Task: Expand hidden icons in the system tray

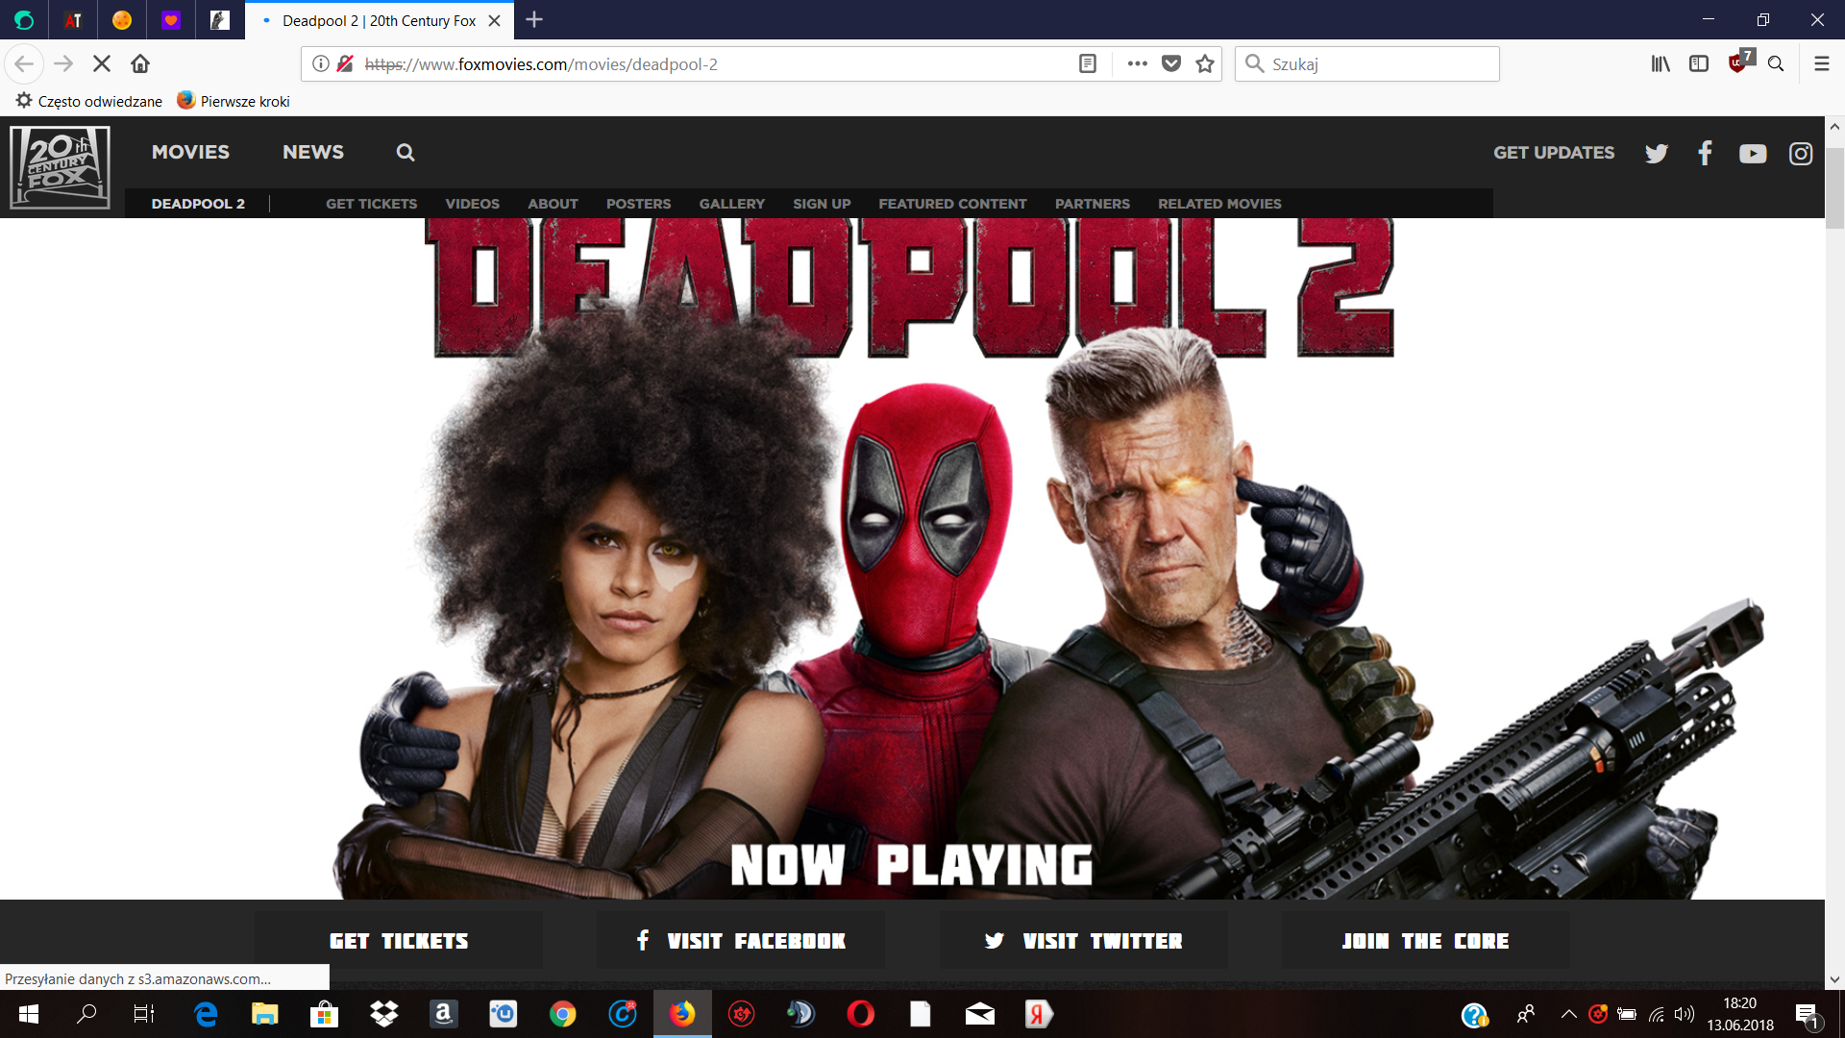Action: [x=1570, y=1014]
